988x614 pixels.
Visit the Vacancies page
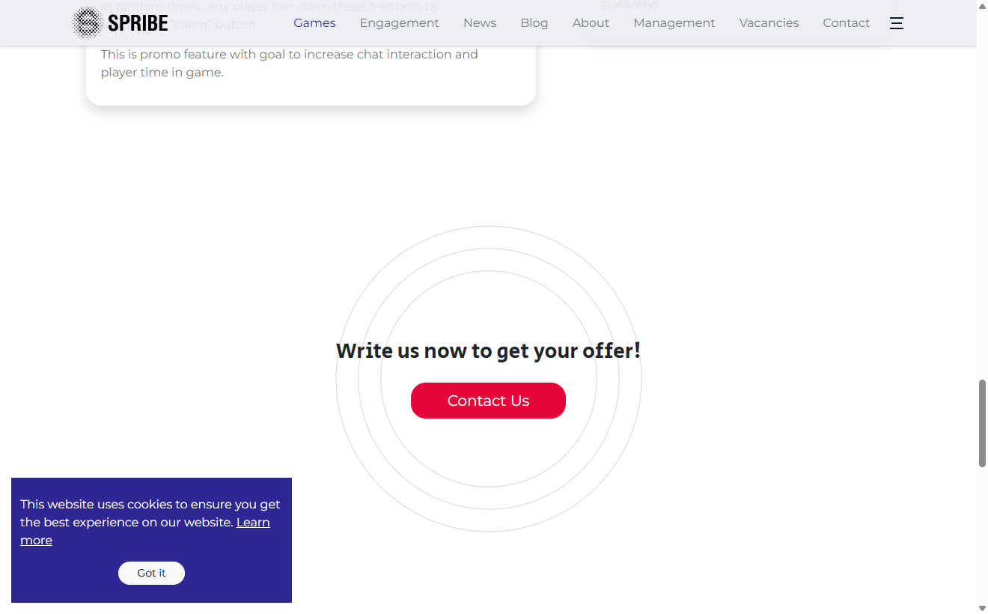coord(769,23)
